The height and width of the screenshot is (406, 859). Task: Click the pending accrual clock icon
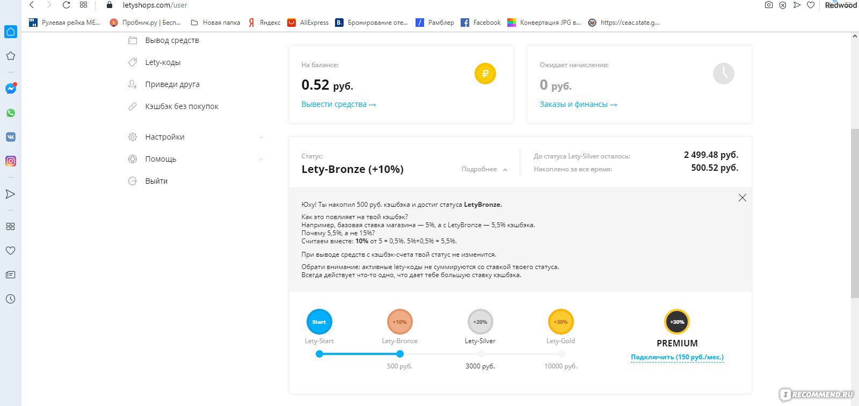coord(723,74)
